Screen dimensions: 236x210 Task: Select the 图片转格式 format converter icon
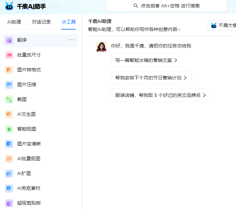coord(9,70)
